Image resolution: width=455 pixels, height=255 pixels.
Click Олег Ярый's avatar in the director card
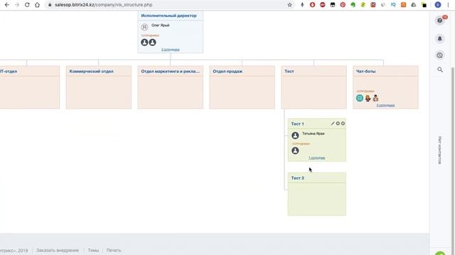144,27
